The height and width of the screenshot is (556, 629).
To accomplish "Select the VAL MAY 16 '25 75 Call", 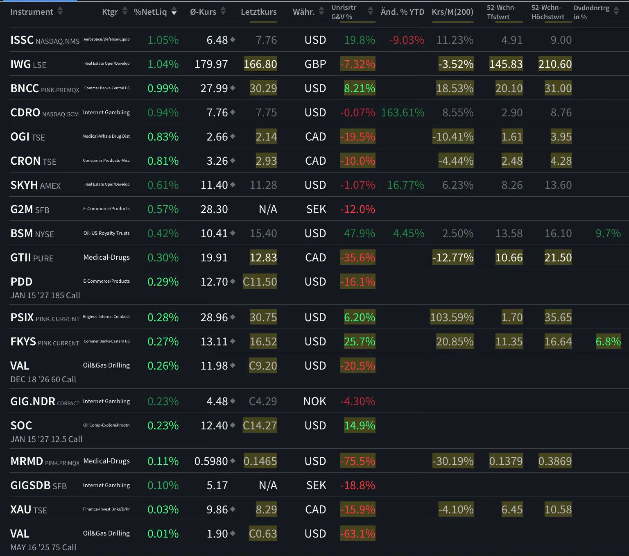I will point(43,540).
